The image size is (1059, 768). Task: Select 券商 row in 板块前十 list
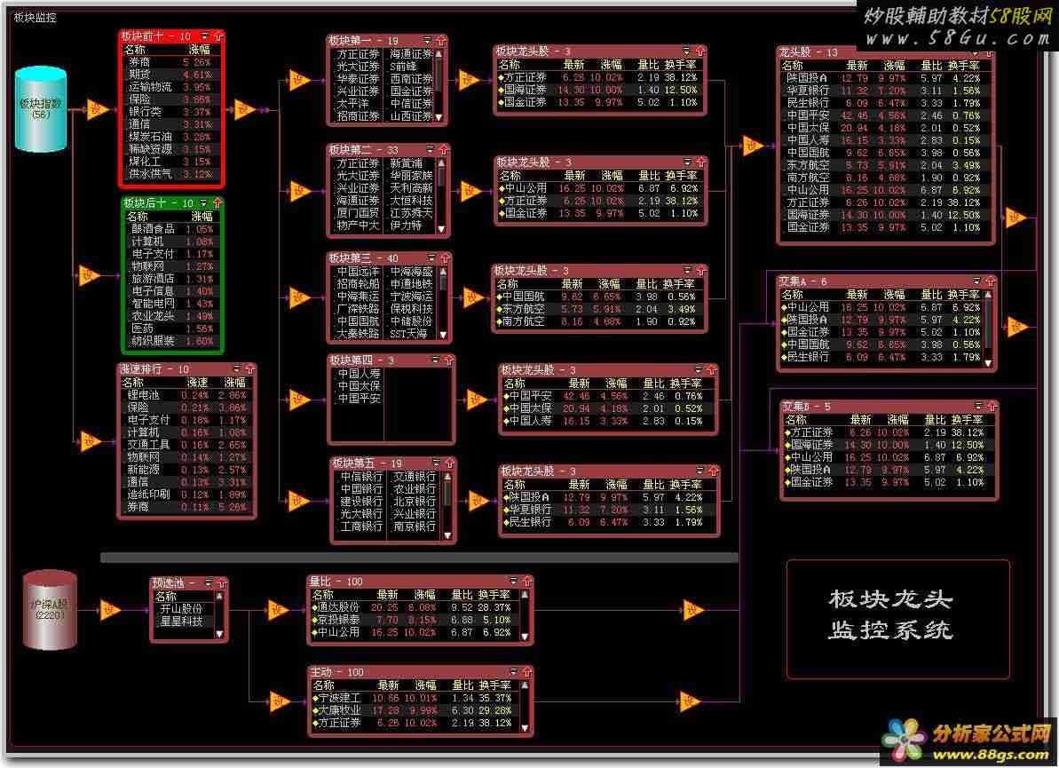170,61
